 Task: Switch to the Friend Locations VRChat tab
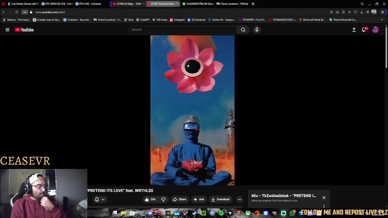point(232,4)
